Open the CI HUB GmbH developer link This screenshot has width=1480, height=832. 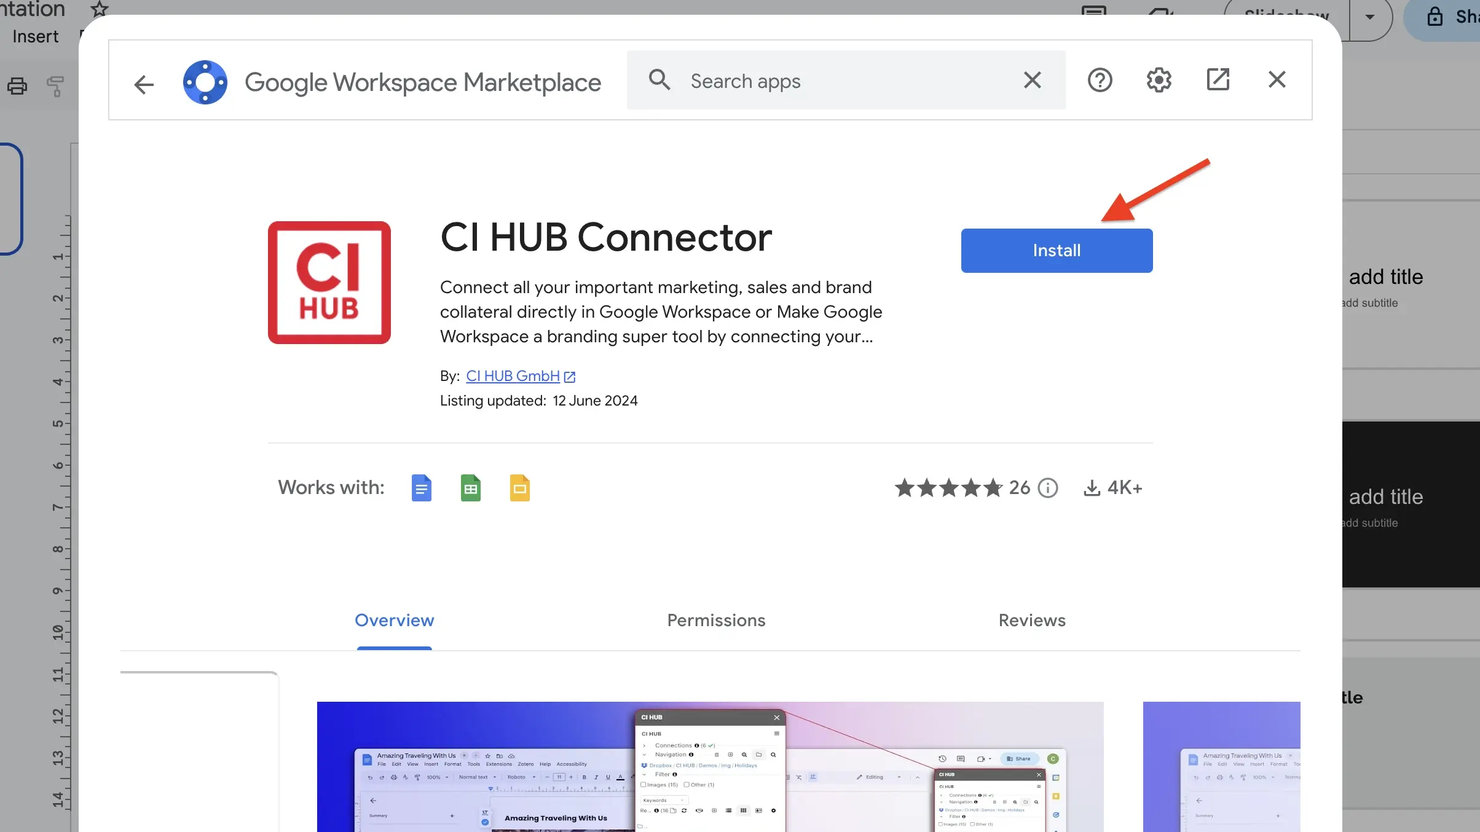coord(520,376)
